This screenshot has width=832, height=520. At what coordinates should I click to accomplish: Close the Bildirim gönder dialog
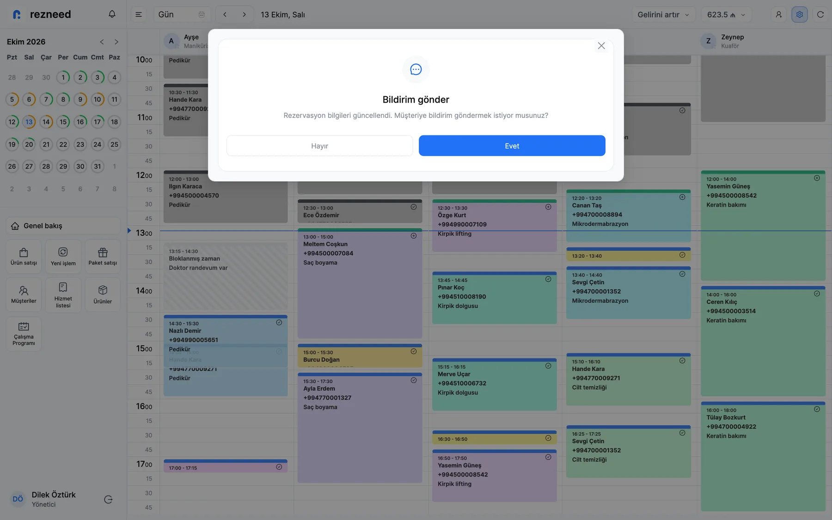coord(601,46)
